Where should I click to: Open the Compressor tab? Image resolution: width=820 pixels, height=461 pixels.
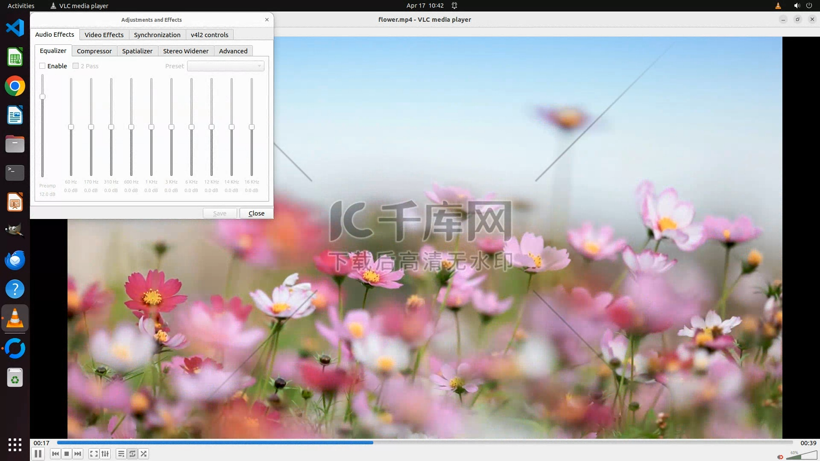94,51
